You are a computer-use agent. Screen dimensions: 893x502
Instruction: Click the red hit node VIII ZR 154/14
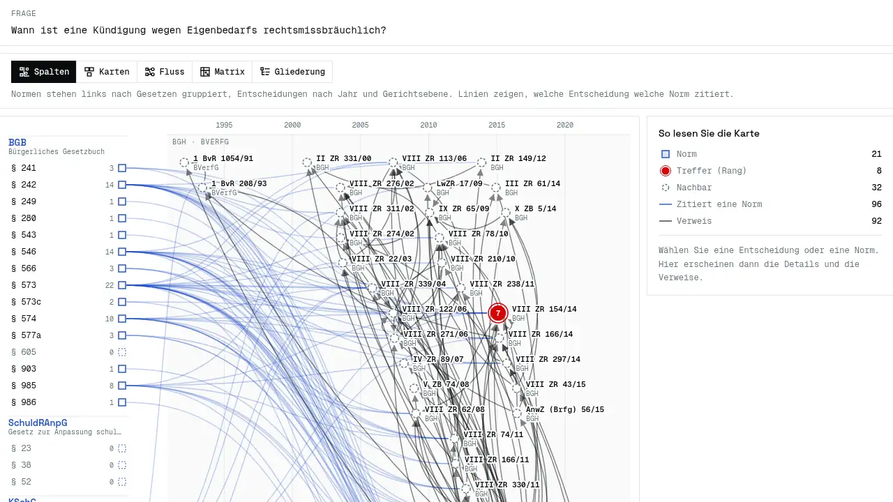[497, 313]
